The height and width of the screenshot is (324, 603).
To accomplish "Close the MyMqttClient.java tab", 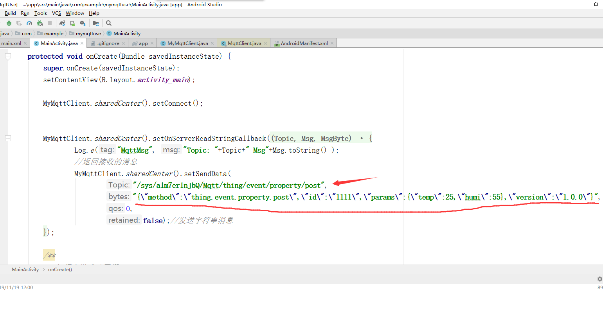I will click(212, 43).
